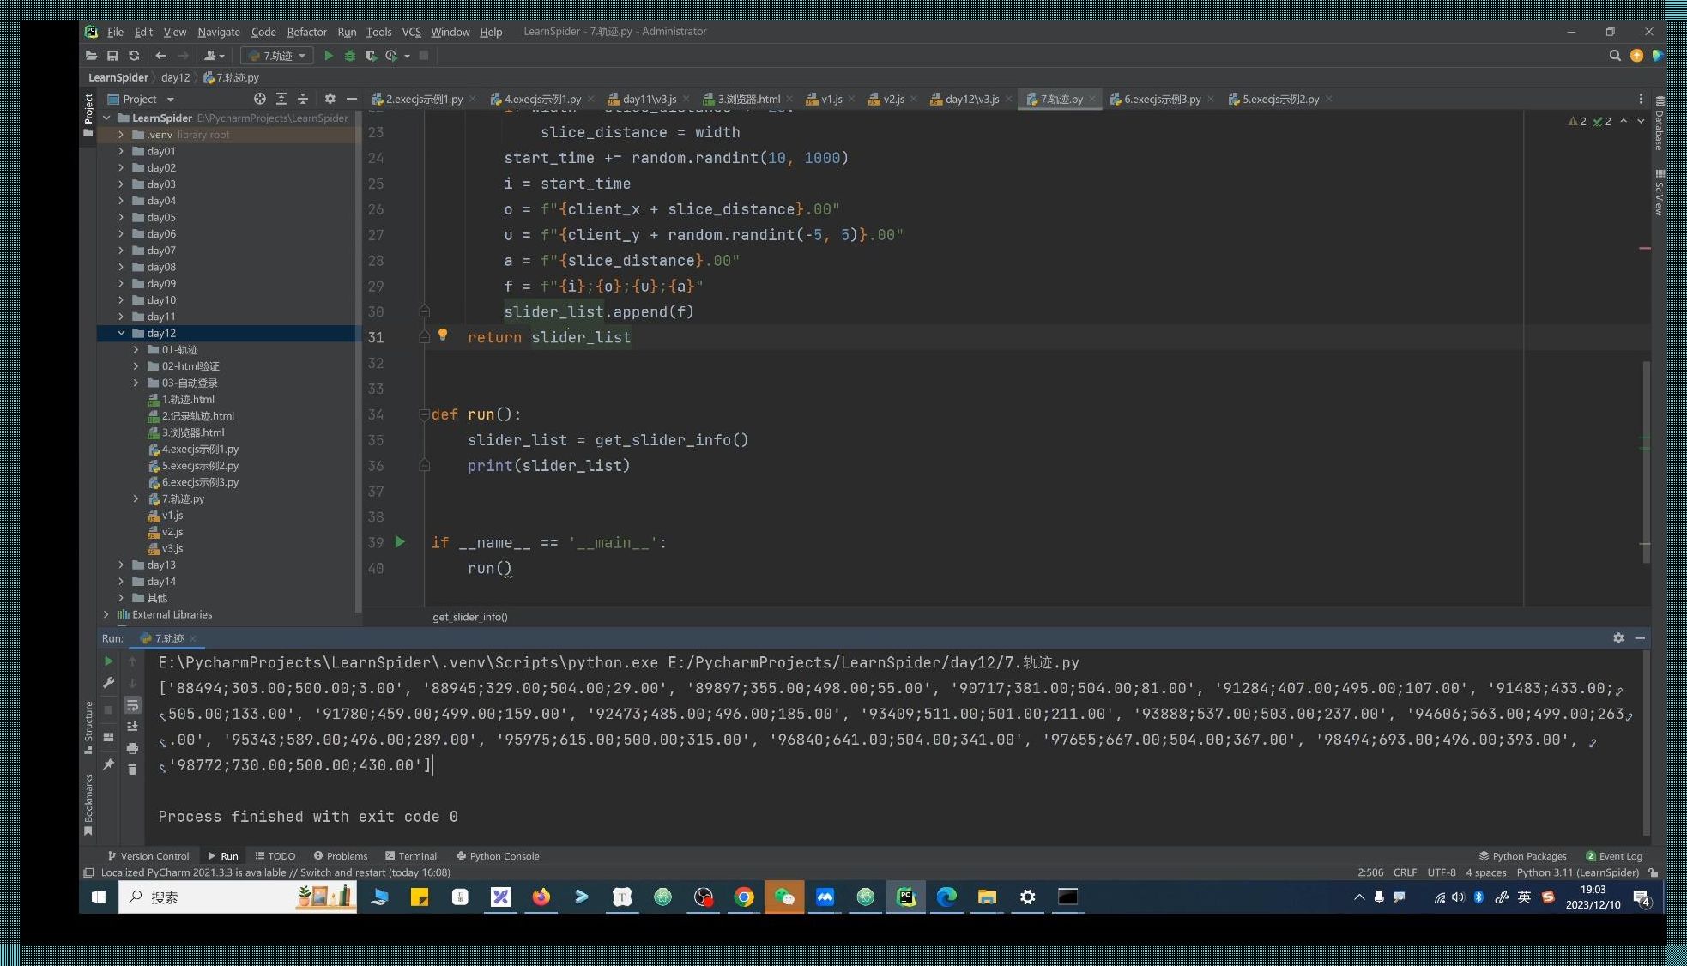Click the Restore Layout icon in the Run panel

tap(108, 737)
